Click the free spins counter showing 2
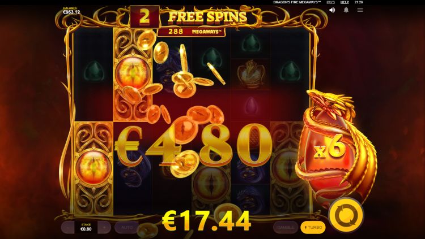425x239 pixels. tap(144, 17)
